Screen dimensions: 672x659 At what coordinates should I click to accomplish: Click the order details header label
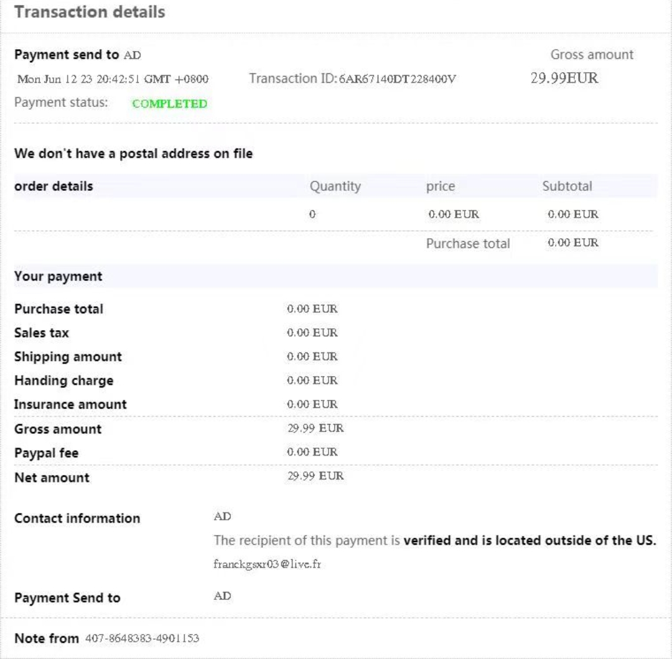coord(54,186)
